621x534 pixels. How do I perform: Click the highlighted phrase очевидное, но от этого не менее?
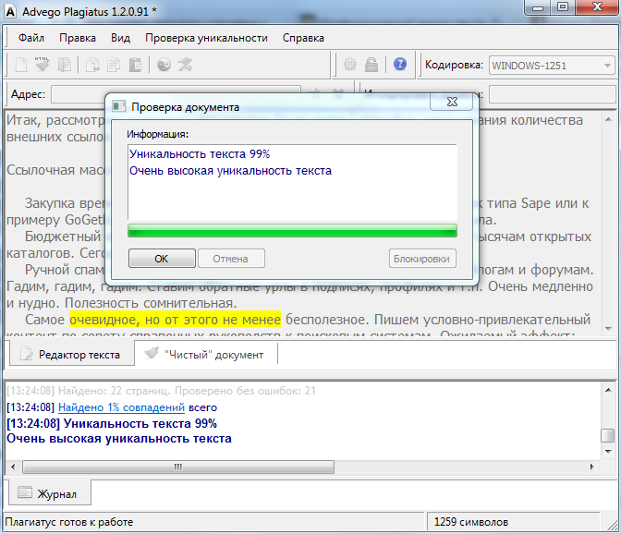coord(175,319)
